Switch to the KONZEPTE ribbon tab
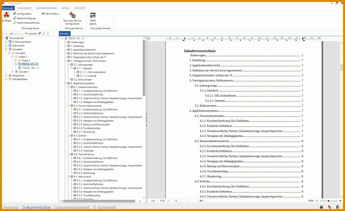345x211 pixels. click(x=80, y=8)
